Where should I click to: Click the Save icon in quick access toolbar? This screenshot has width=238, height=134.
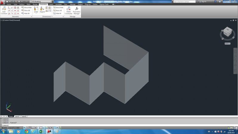click(13, 1)
